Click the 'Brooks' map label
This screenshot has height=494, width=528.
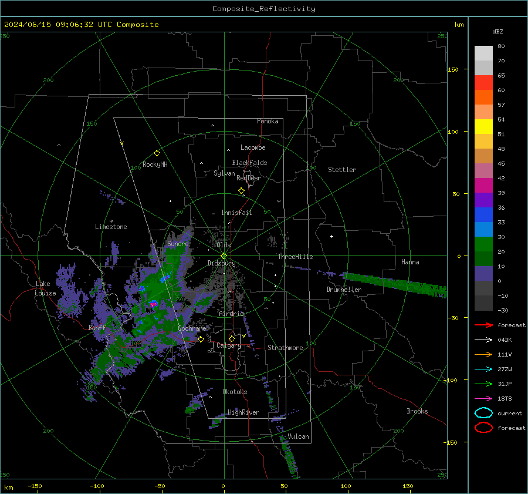pos(417,411)
